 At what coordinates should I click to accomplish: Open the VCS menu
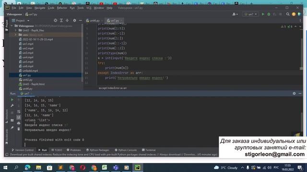[89, 8]
